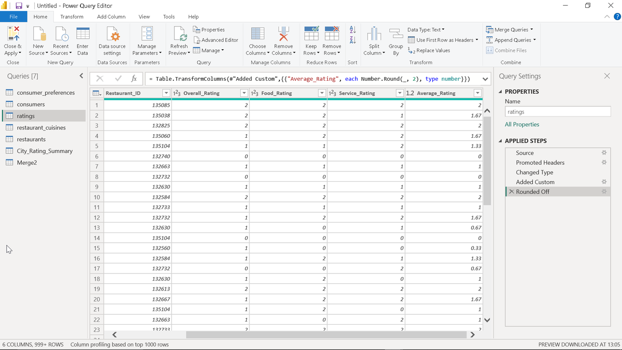The image size is (622, 350).
Task: Click the Remove Columns icon
Action: point(283,34)
